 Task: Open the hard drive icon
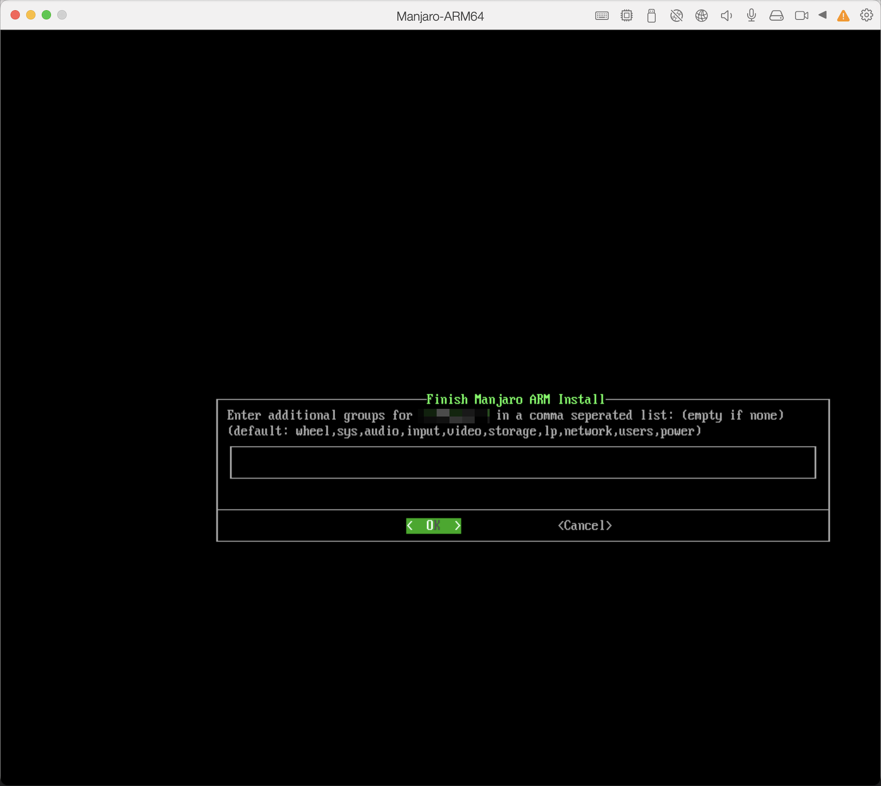pyautogui.click(x=776, y=16)
